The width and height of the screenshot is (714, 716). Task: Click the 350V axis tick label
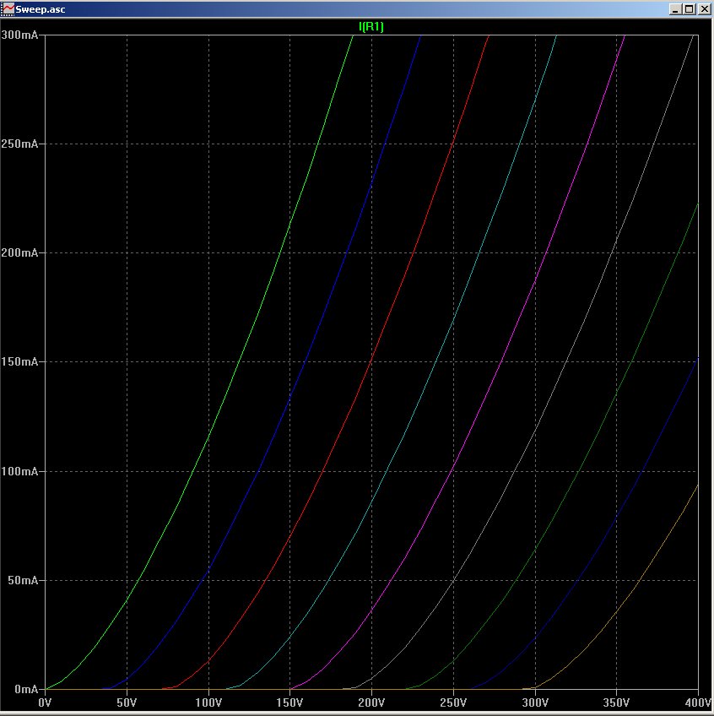click(x=616, y=702)
